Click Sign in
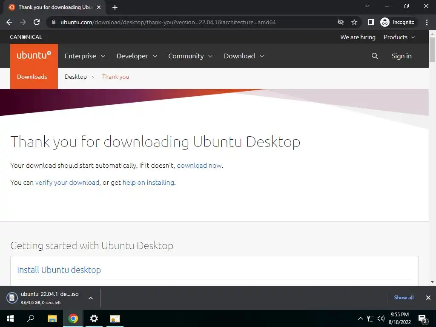The width and height of the screenshot is (436, 327). (x=402, y=56)
